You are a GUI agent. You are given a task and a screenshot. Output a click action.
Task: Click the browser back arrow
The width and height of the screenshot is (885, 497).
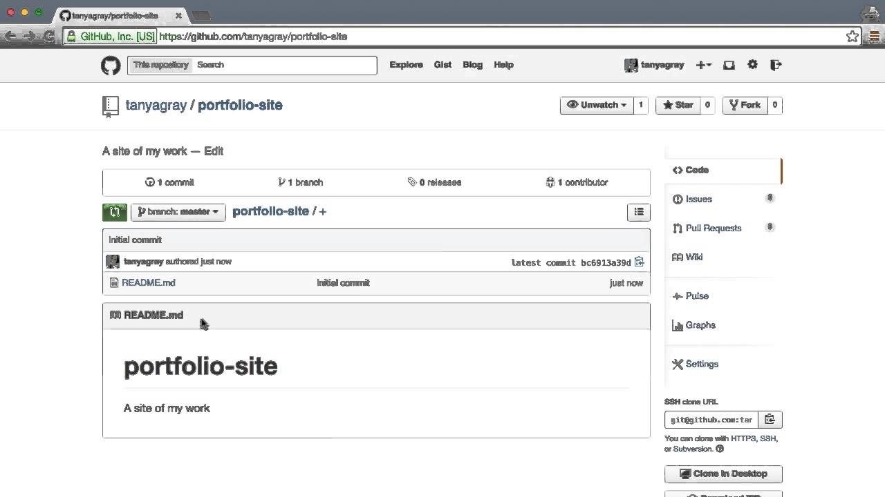pos(10,37)
